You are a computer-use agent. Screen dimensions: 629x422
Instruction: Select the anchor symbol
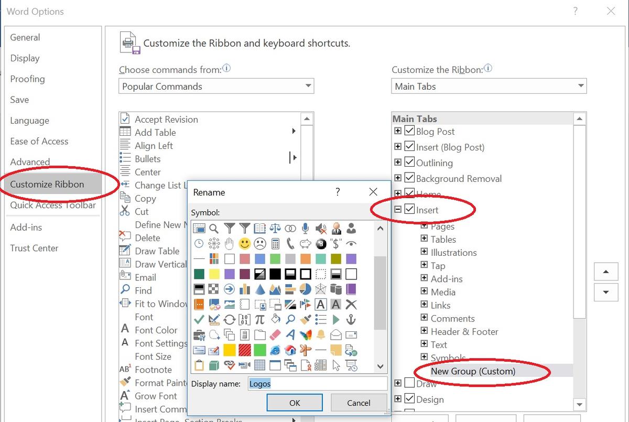[352, 319]
